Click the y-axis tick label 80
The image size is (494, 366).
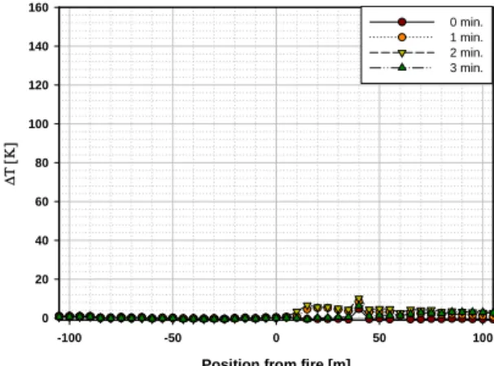click(x=42, y=163)
